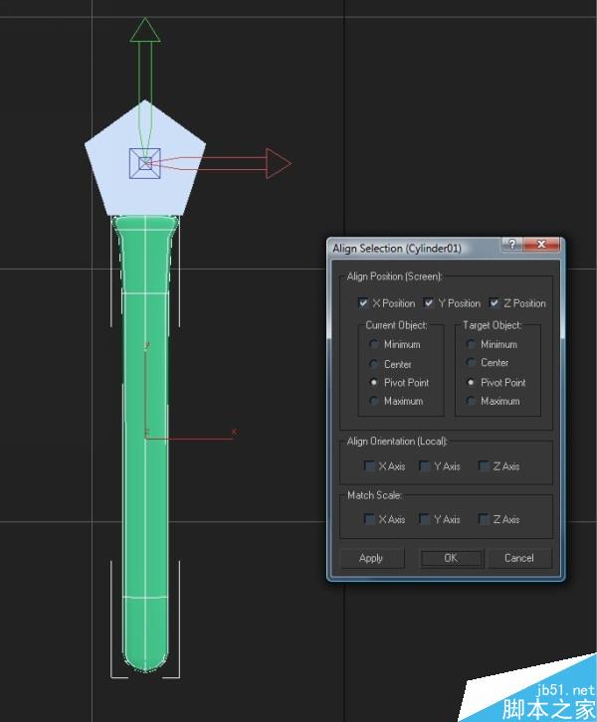
Task: Click the green Y-axis gizmo arrowhead
Action: (145, 31)
